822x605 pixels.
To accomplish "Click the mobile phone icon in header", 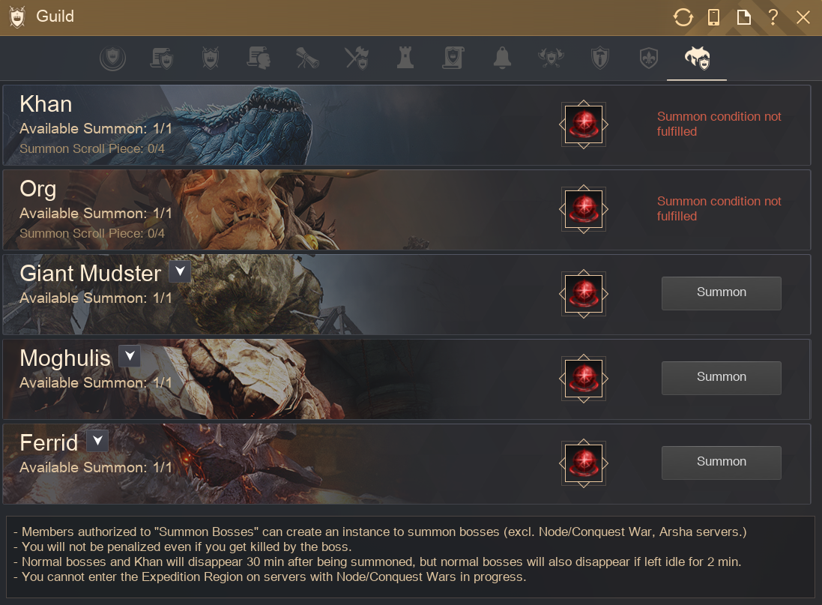I will pyautogui.click(x=713, y=17).
